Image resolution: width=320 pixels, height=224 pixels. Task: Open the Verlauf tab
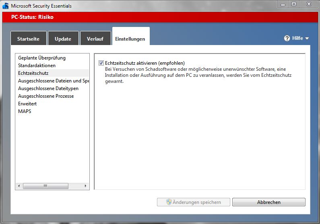[x=95, y=38]
